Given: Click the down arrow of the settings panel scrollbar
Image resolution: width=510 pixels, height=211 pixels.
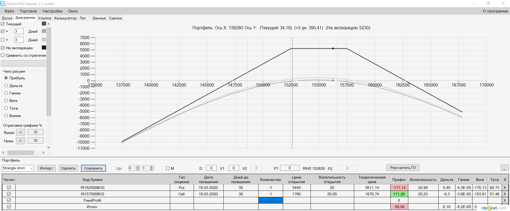Looking at the screenshot, I should (x=48, y=147).
